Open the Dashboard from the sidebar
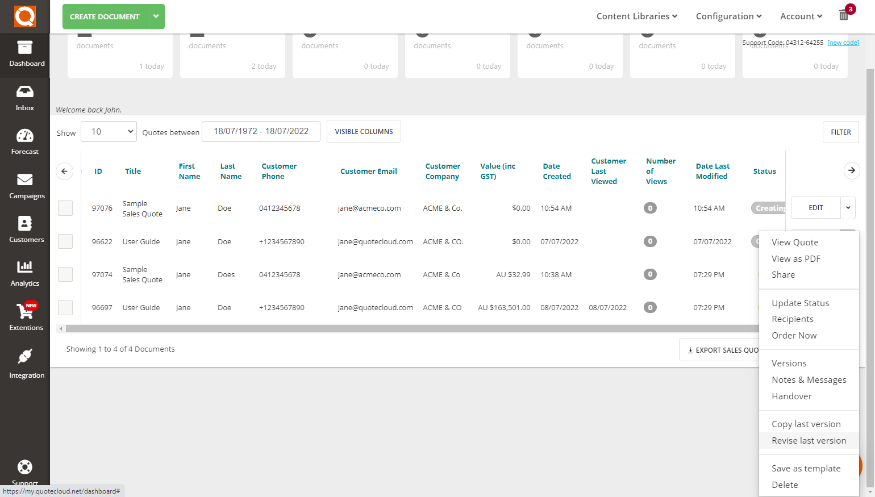The width and height of the screenshot is (875, 497). pos(25,55)
